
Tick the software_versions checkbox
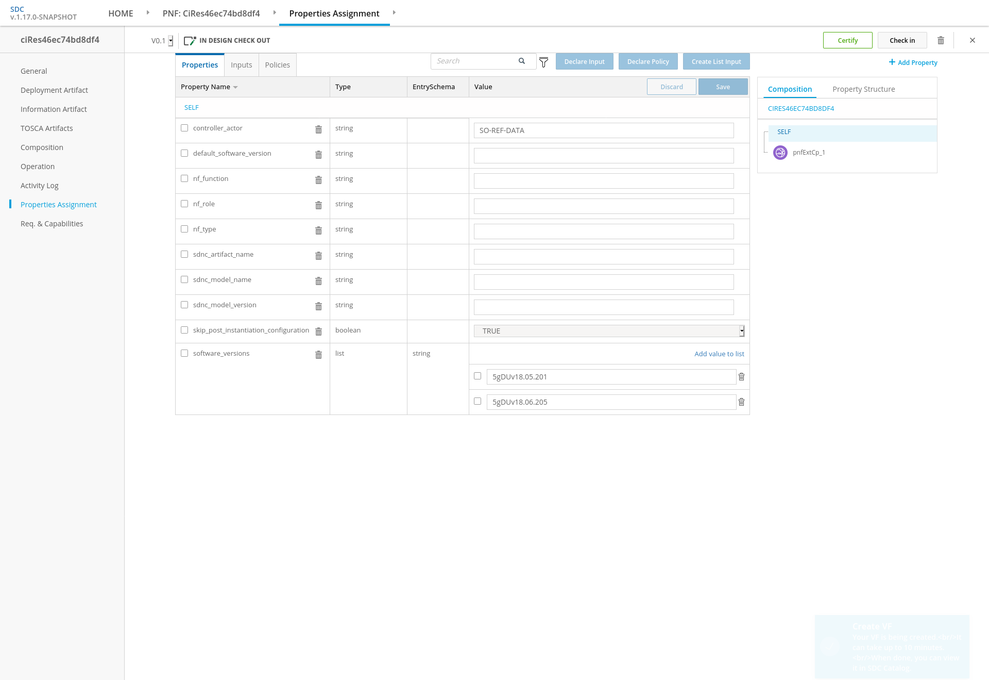[x=184, y=353]
